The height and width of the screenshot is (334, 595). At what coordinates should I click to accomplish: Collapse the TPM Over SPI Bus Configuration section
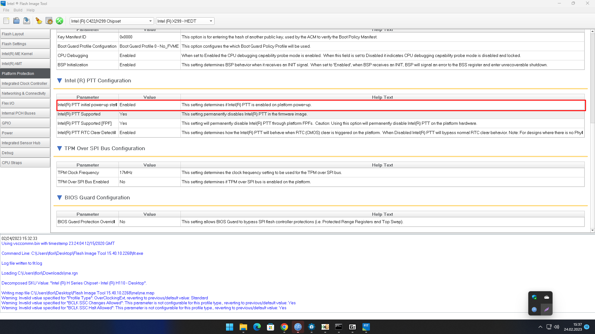tap(60, 148)
